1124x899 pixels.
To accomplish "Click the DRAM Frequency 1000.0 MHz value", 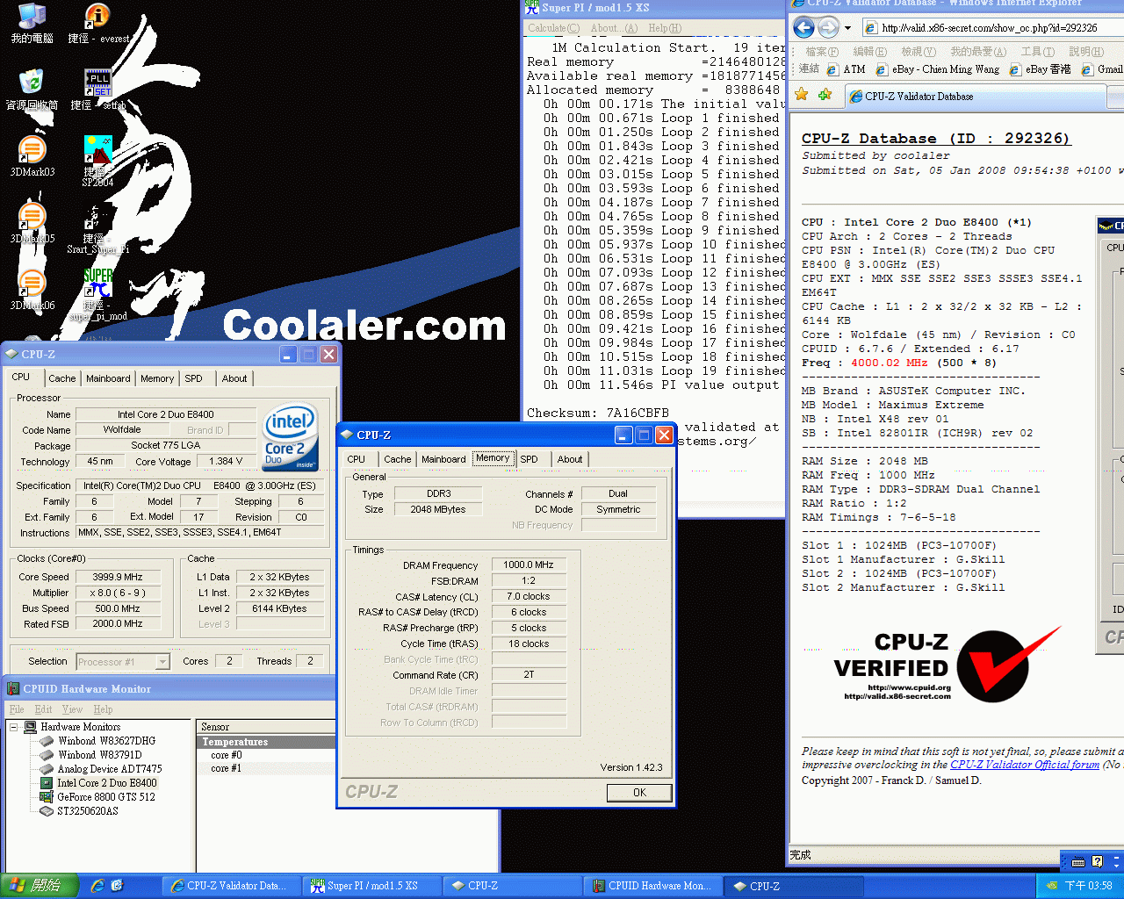I will 529,565.
